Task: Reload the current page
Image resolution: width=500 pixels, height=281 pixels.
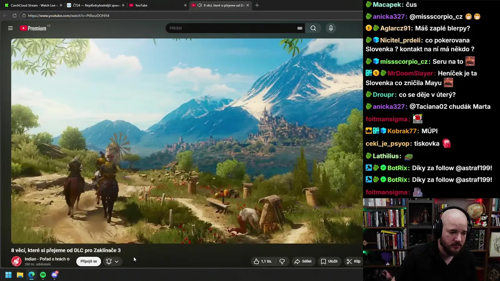Action: [14, 16]
